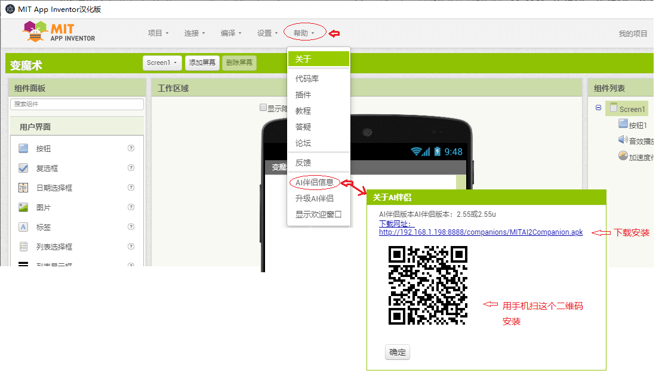Collapse the Screen1 component tree
This screenshot has height=386, width=662.
point(598,108)
